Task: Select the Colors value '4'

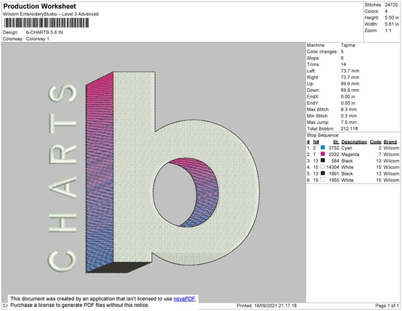Action: click(x=386, y=11)
